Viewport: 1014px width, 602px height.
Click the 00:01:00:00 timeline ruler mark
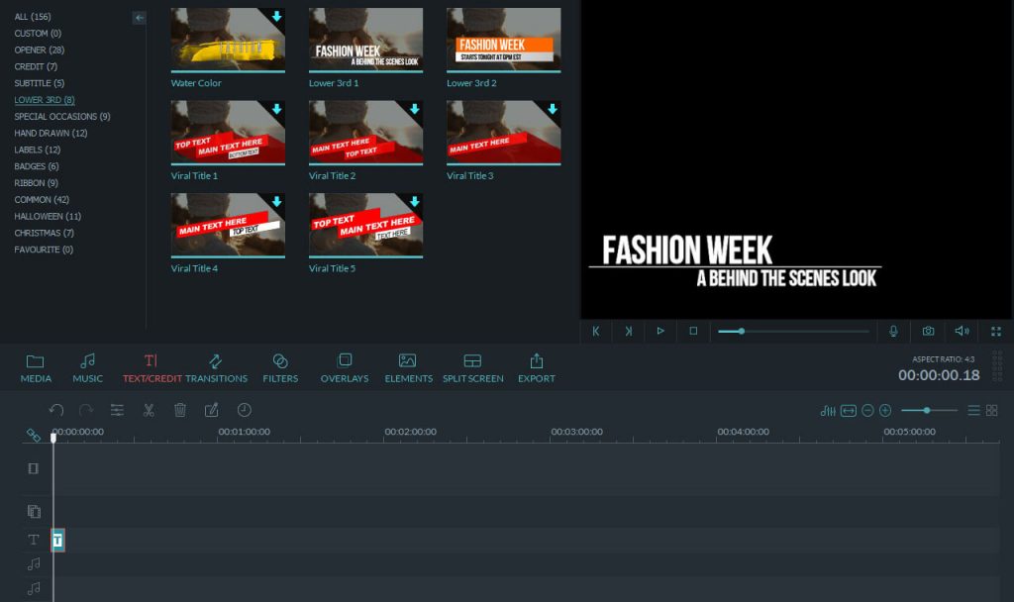(x=244, y=432)
